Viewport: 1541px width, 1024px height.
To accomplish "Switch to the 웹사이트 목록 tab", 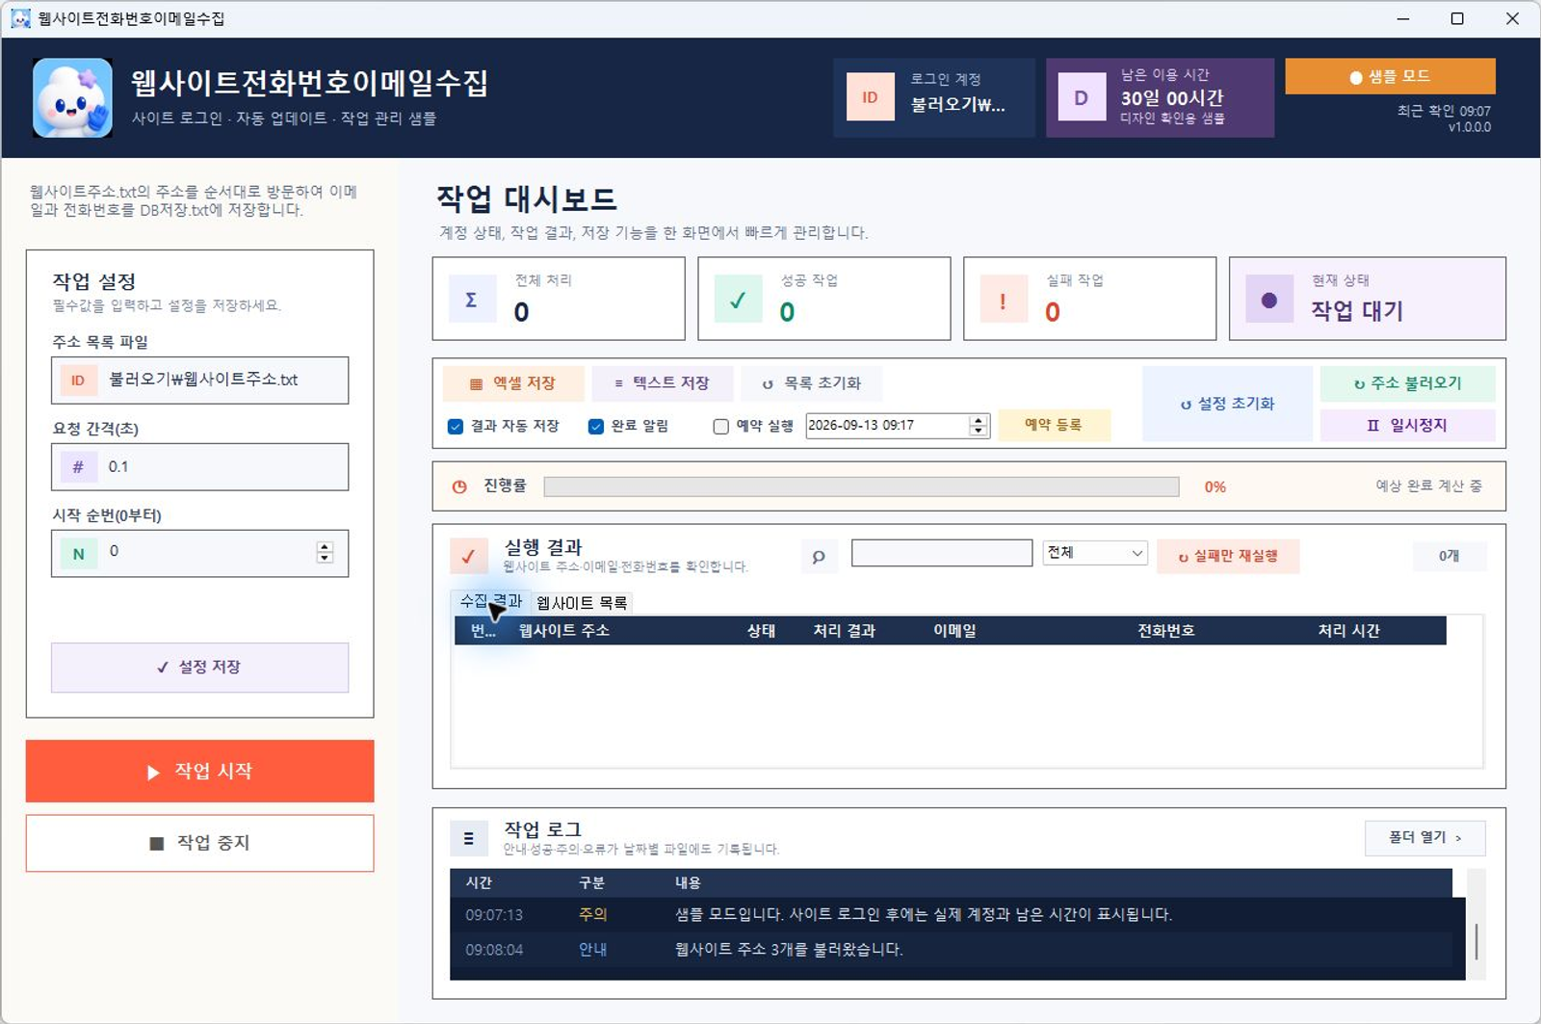I will 582,603.
